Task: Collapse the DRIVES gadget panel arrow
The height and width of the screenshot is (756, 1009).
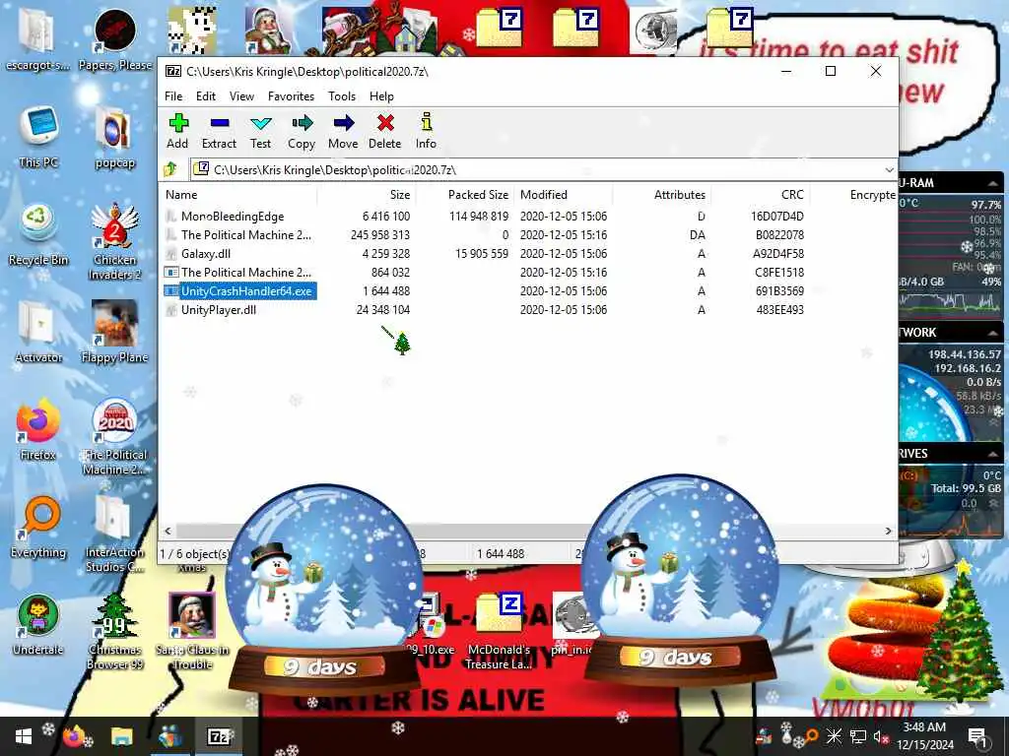Action: (993, 454)
